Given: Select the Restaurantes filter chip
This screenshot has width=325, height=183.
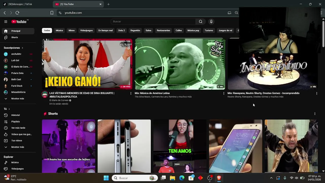Looking at the screenshot, I should [164, 30].
